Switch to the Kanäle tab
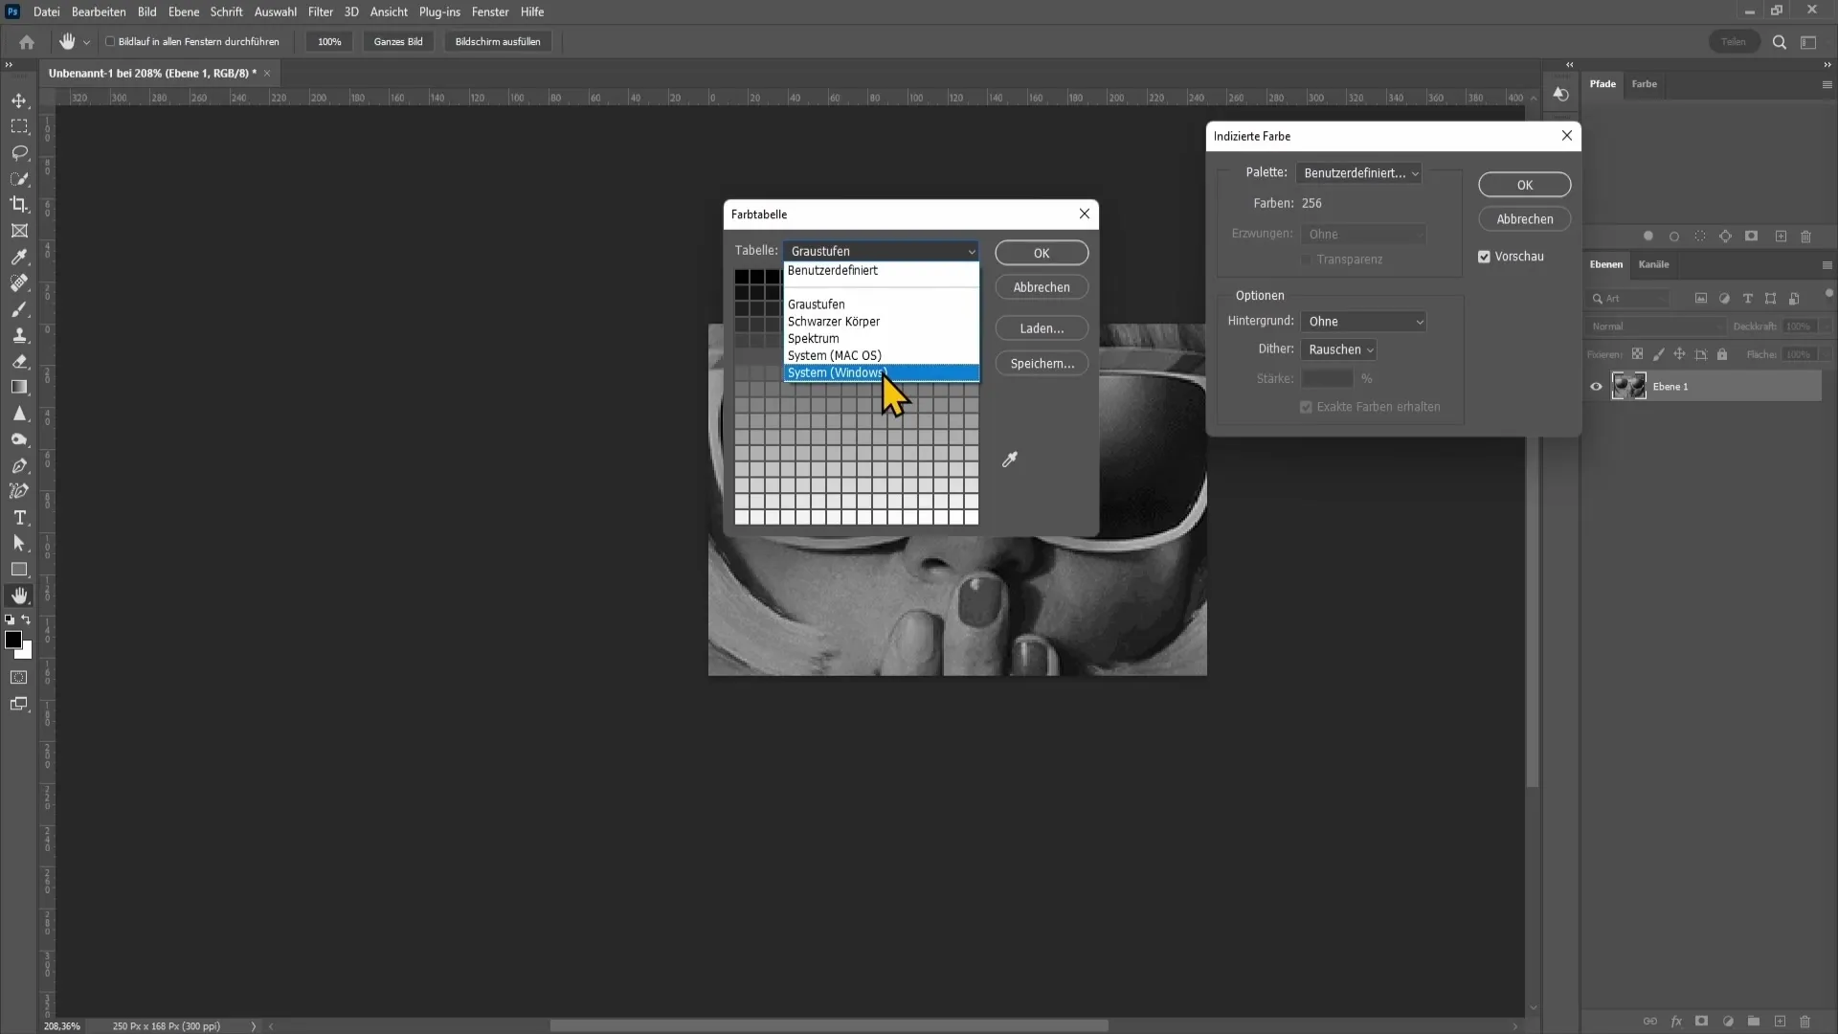The image size is (1838, 1034). tap(1653, 264)
